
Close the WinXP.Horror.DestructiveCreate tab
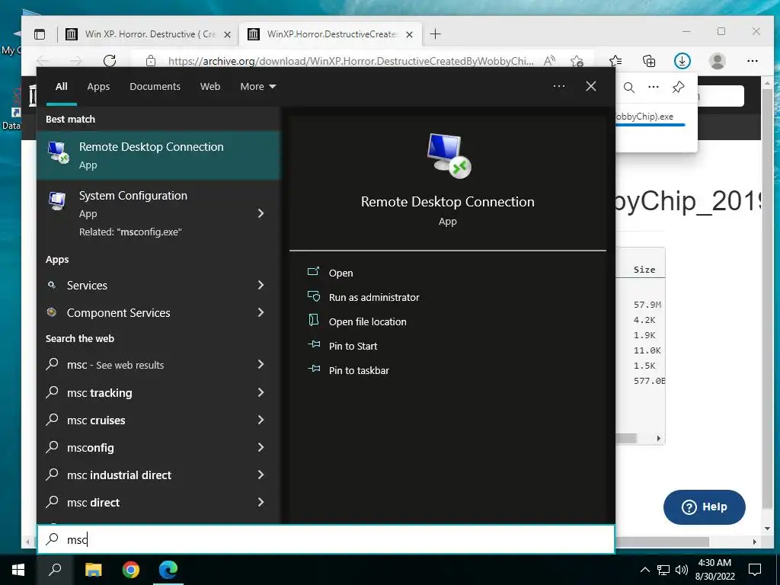(x=409, y=34)
